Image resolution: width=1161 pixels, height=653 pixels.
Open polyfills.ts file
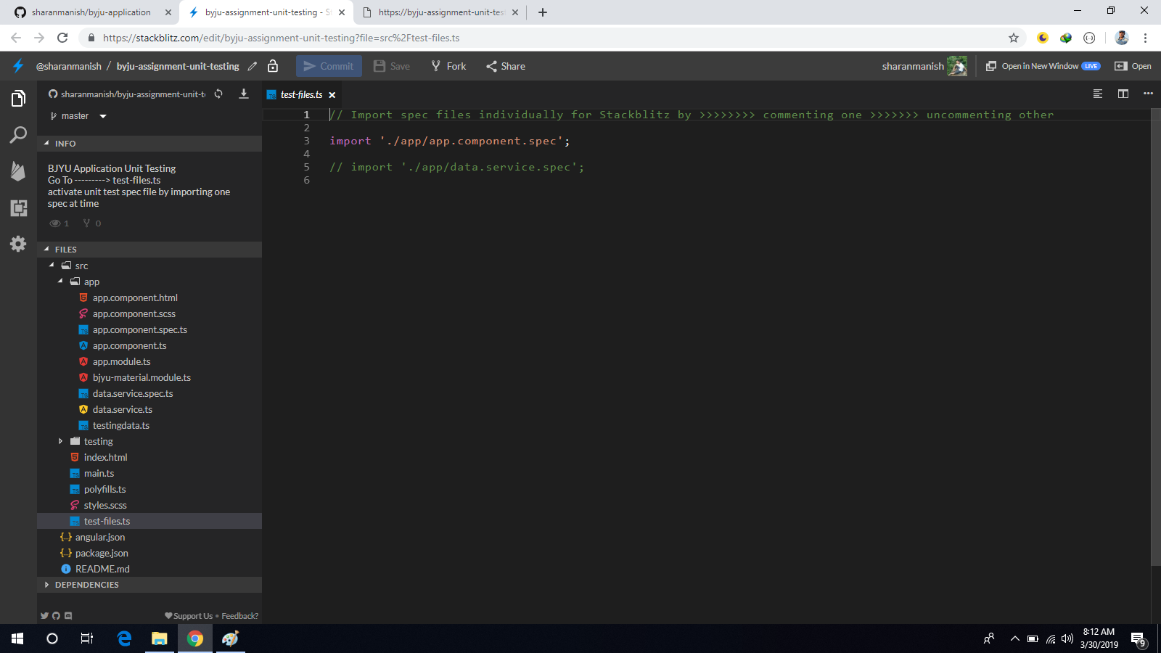[104, 489]
